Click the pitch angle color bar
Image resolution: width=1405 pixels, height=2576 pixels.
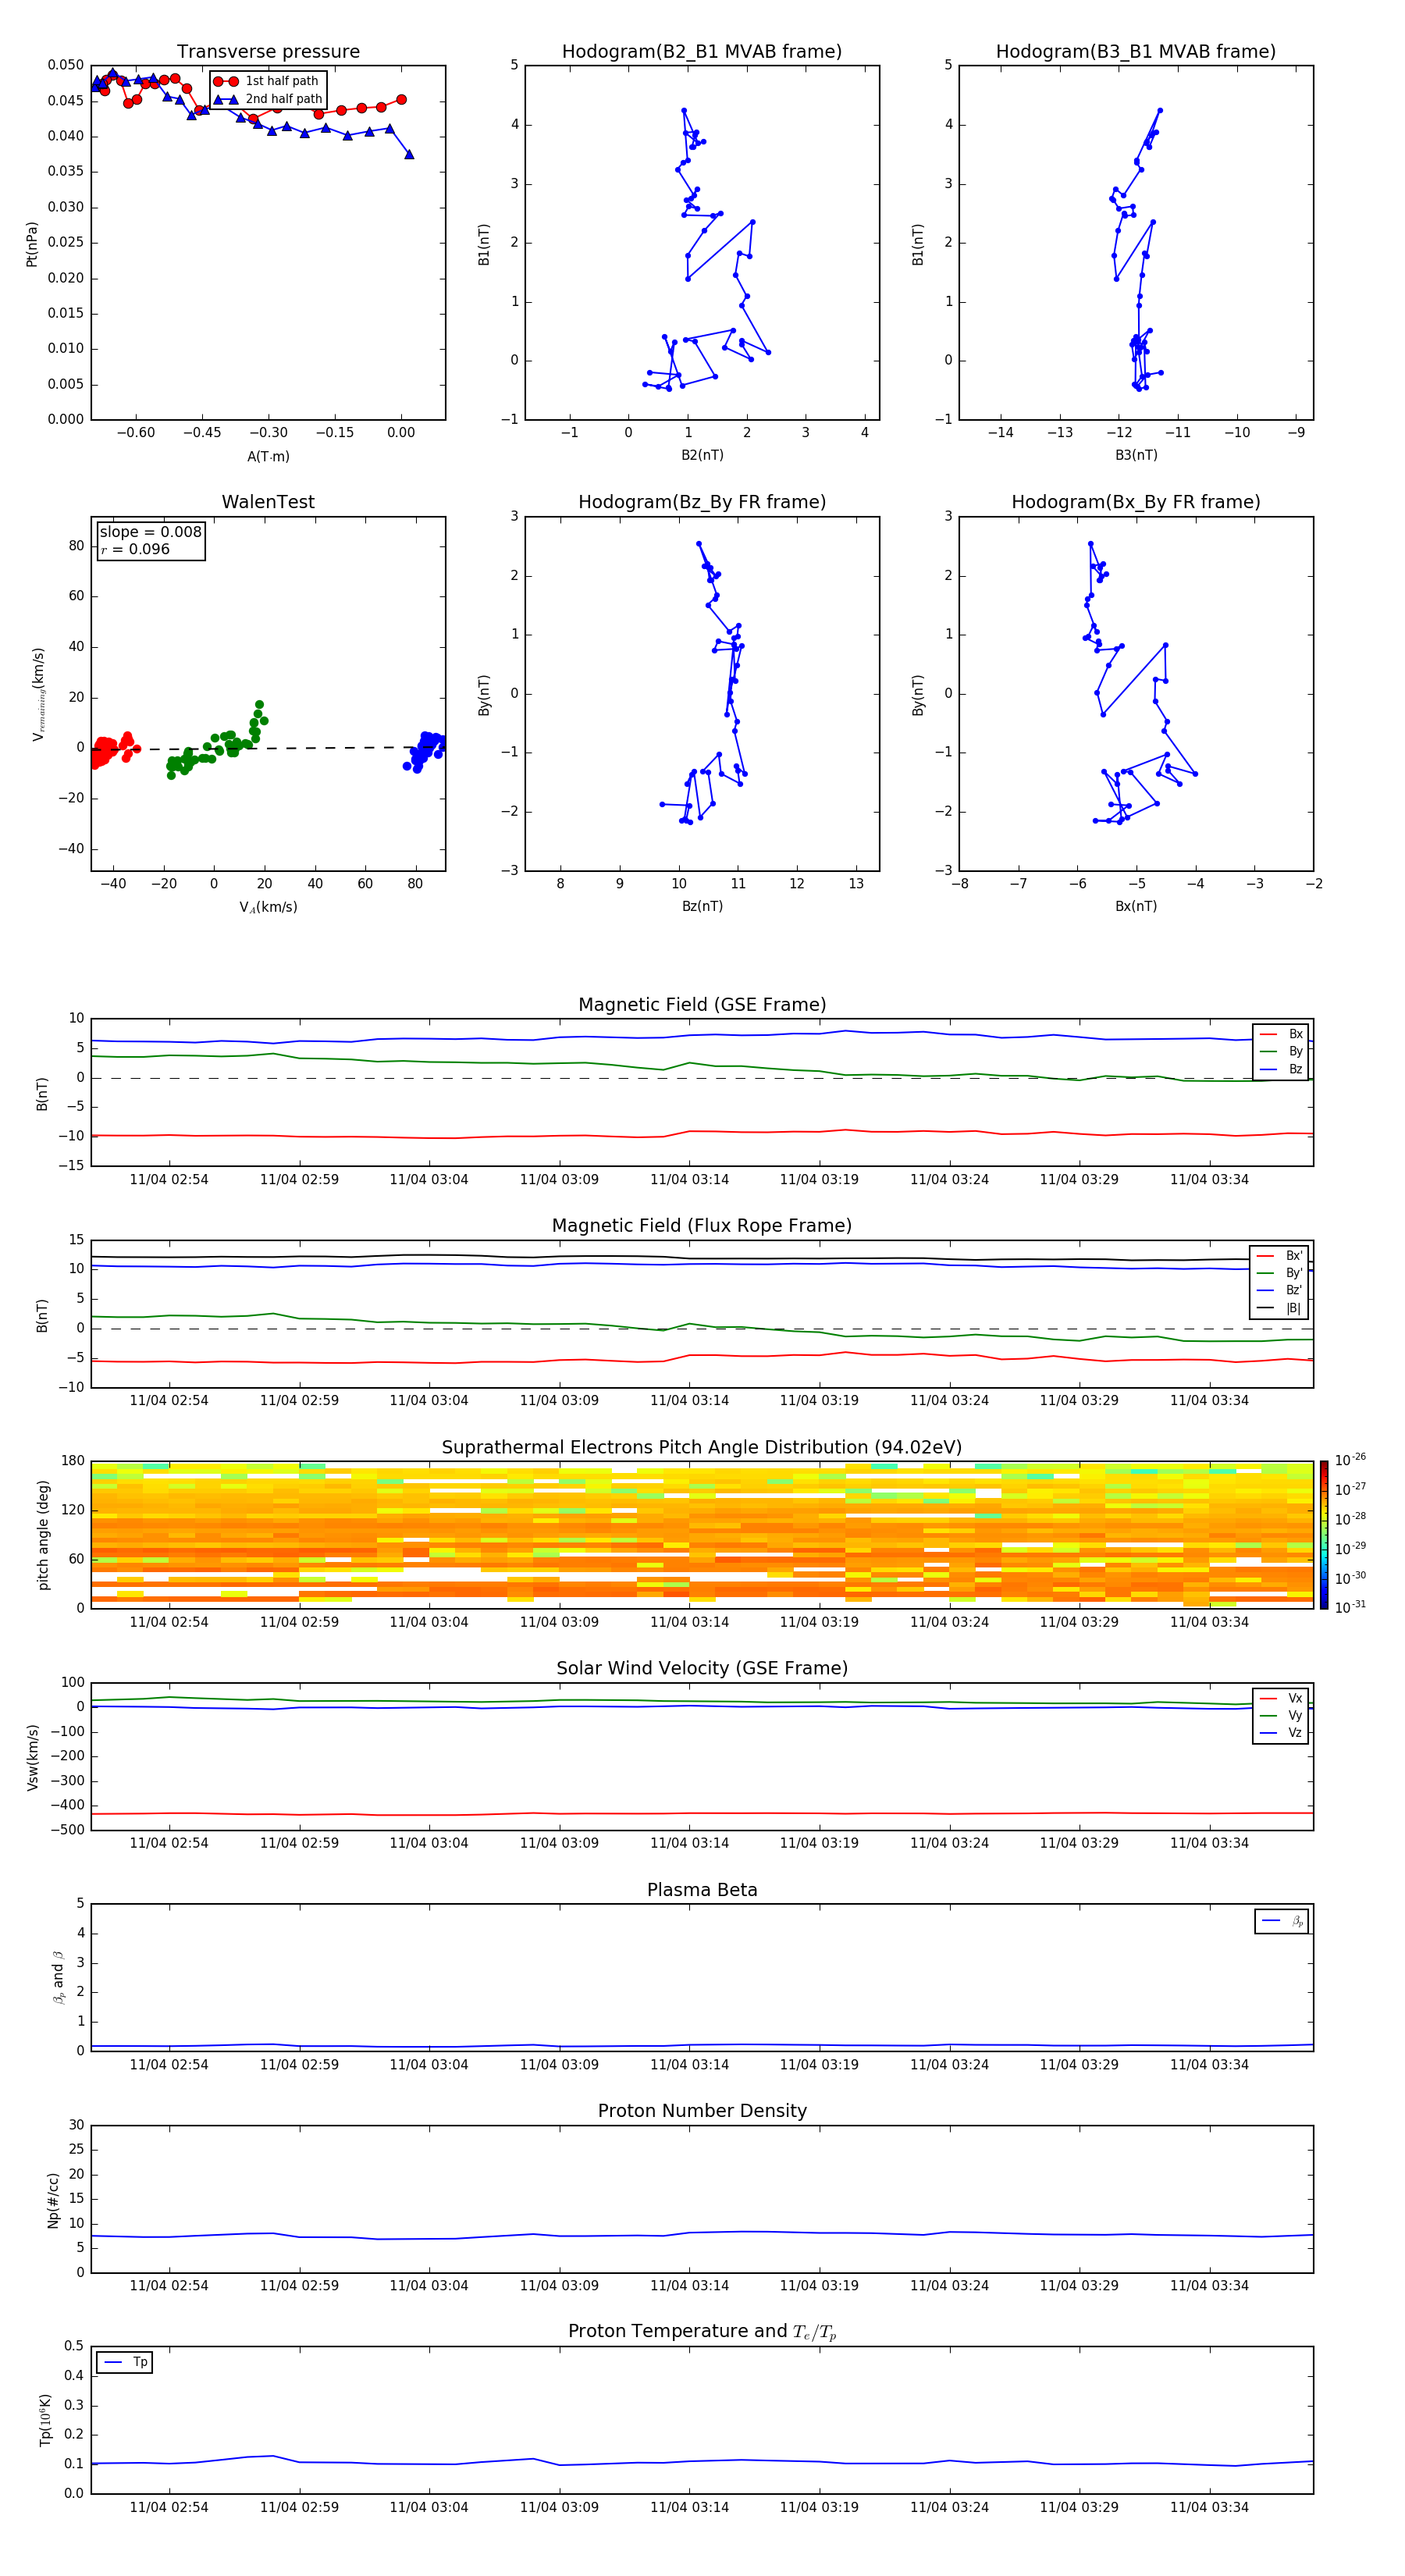click(x=1324, y=1535)
